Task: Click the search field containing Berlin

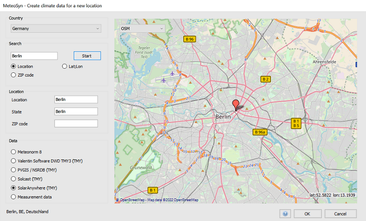Action: click(34, 56)
